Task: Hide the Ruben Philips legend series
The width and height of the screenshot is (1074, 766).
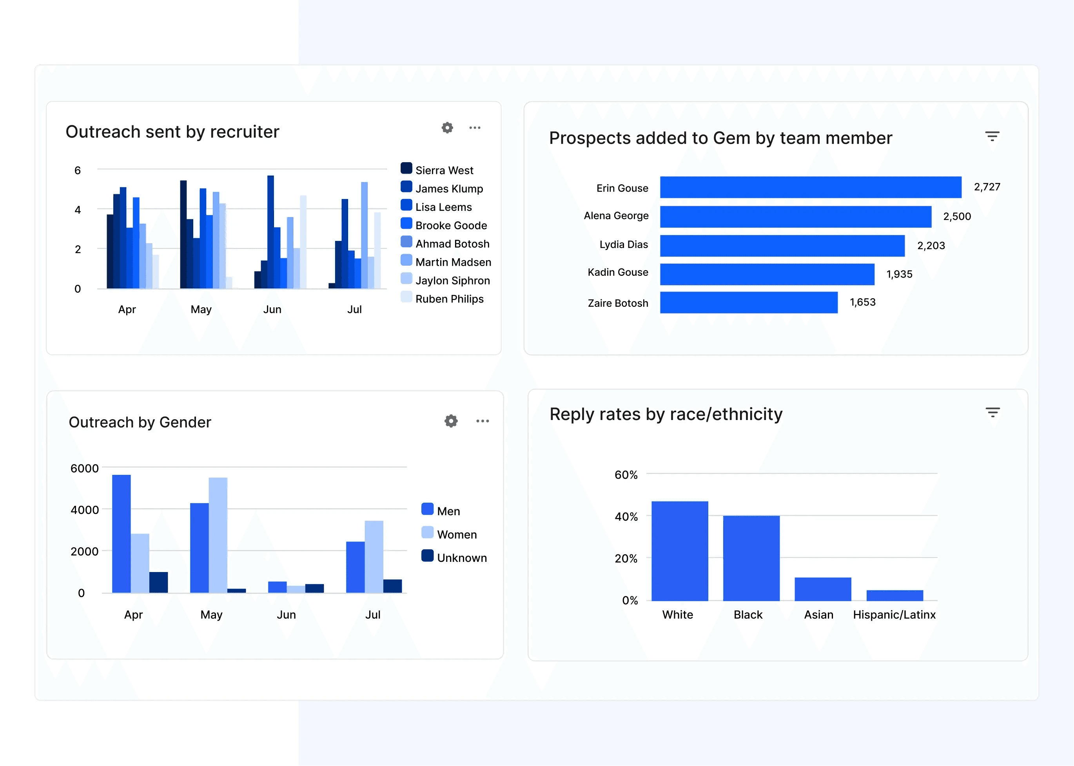Action: tap(449, 299)
